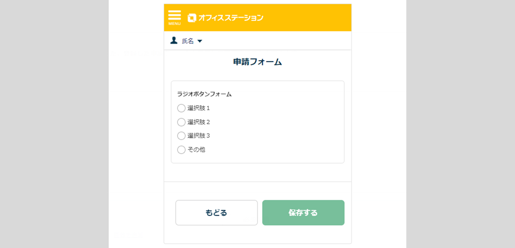Click the オフィスステーション logo text

pyautogui.click(x=231, y=18)
